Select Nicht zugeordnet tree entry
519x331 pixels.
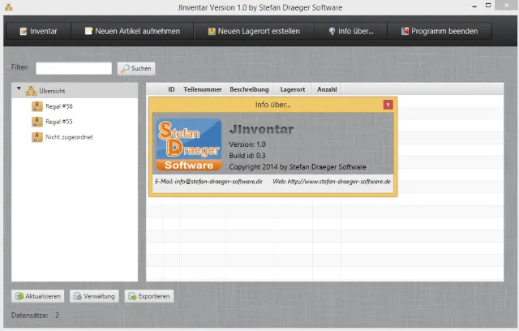(68, 137)
